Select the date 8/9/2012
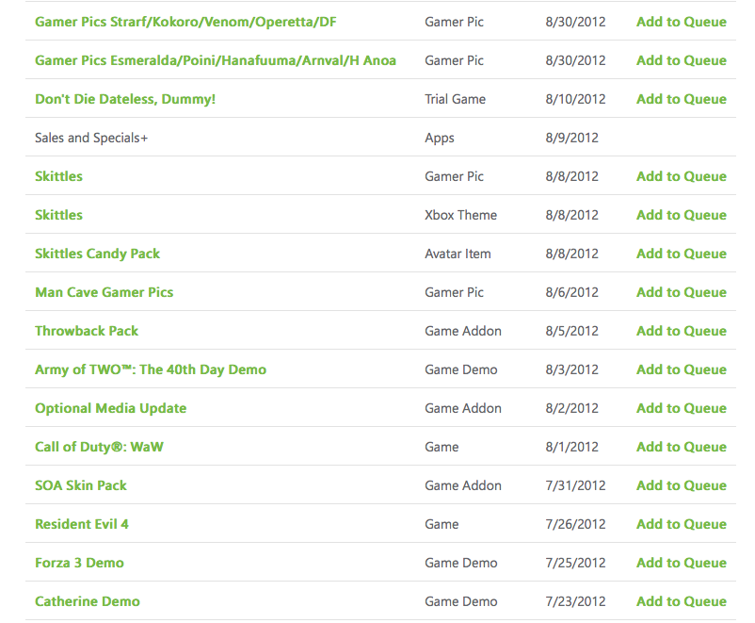Viewport: 755px width, 623px height. (572, 138)
